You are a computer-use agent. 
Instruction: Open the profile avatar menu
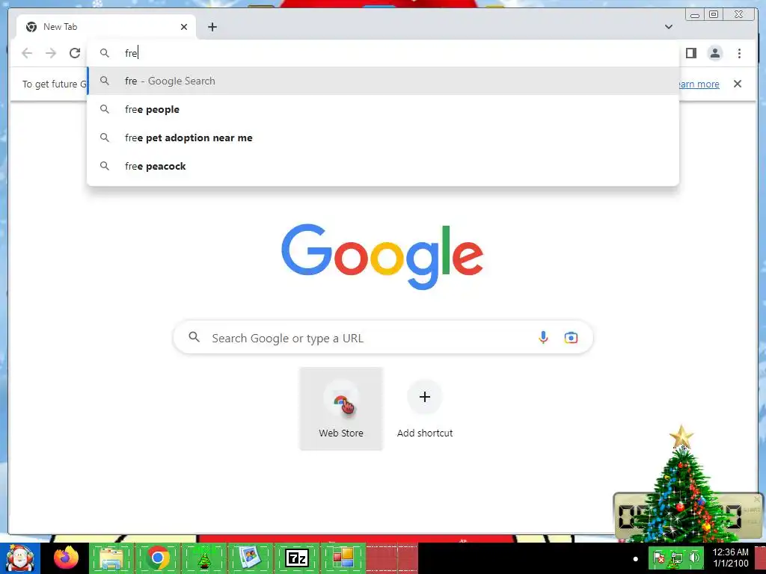tap(714, 53)
